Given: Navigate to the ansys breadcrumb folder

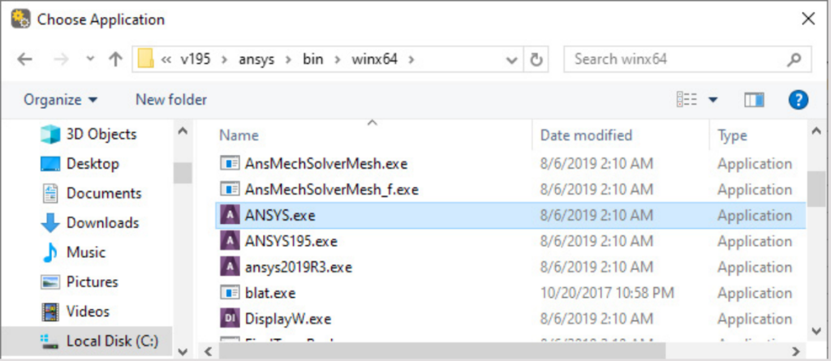Looking at the screenshot, I should point(256,59).
